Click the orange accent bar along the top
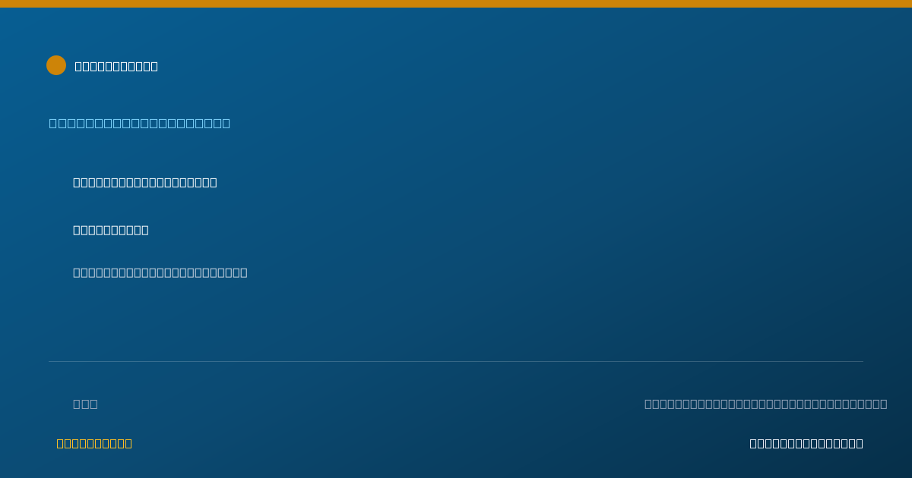This screenshot has height=478, width=912. coord(456,4)
